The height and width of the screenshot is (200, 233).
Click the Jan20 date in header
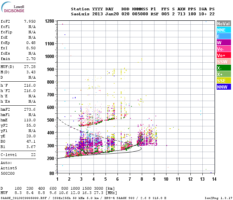(112, 14)
